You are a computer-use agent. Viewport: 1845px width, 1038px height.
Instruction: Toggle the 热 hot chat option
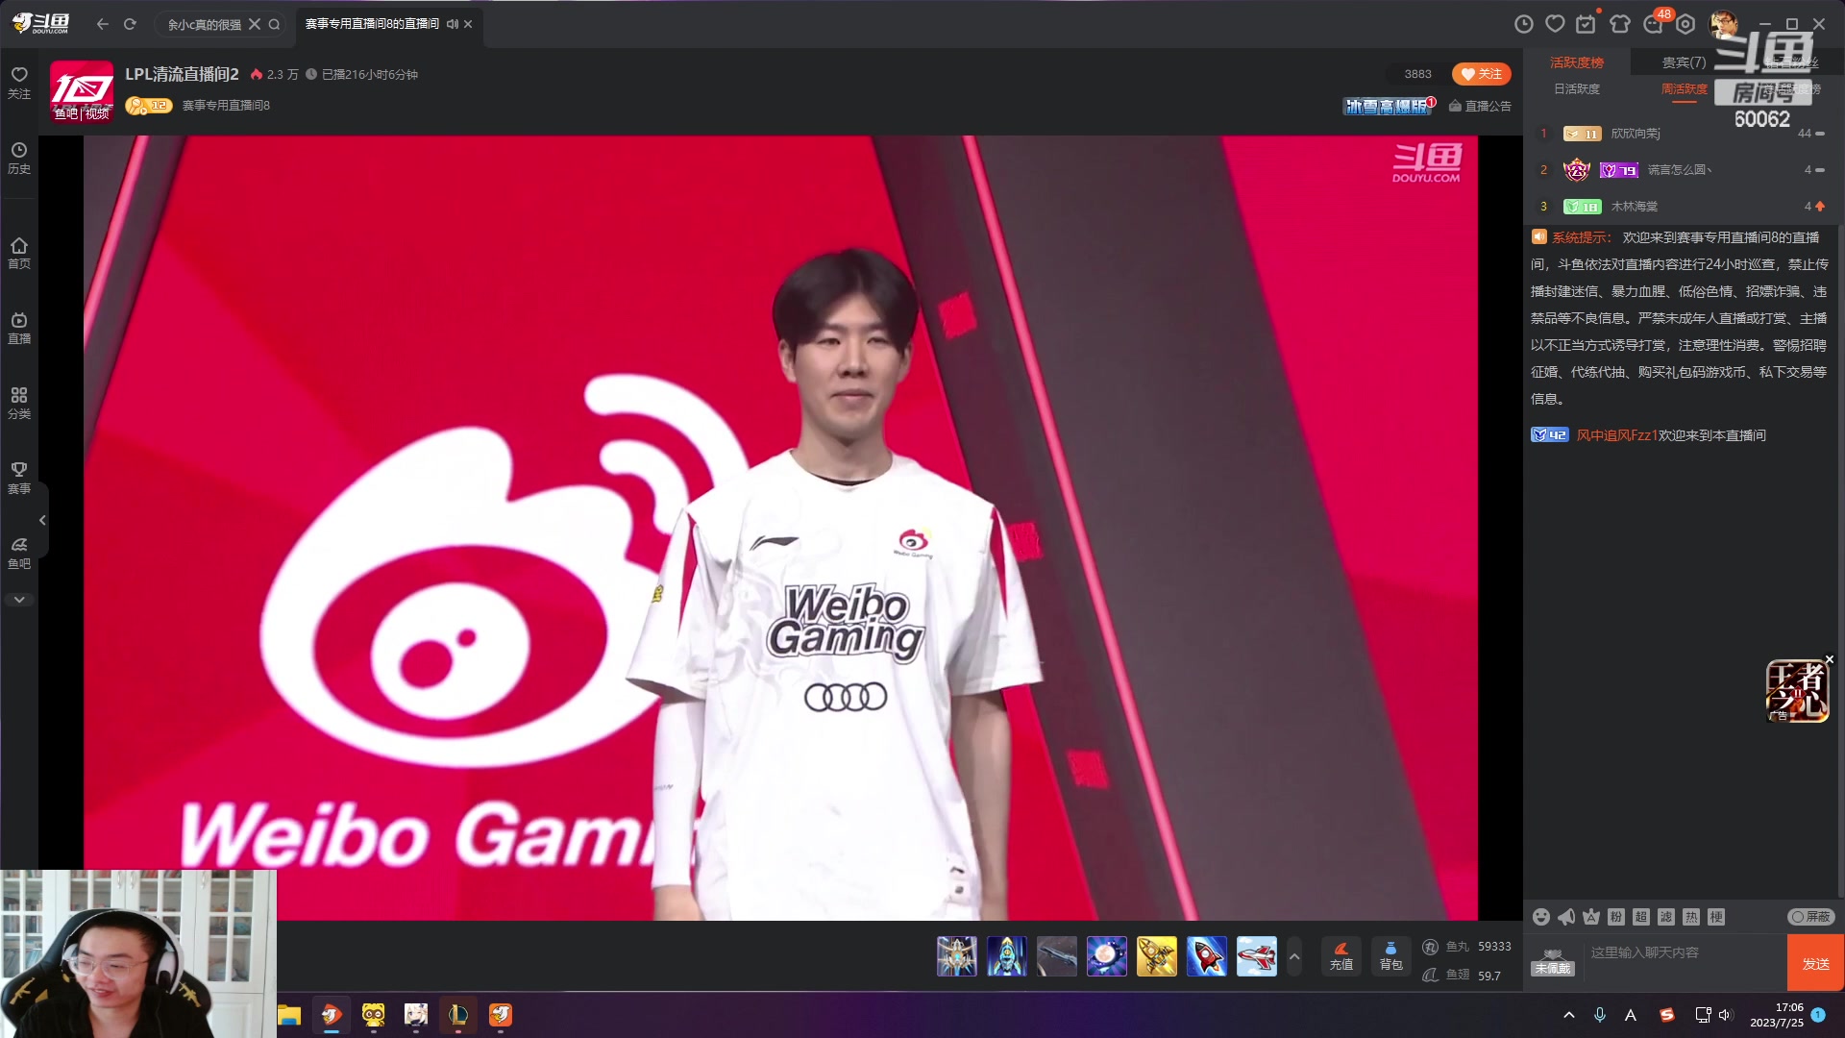pos(1691,917)
